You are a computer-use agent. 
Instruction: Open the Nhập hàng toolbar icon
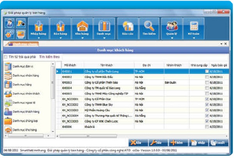pyautogui.click(x=39, y=25)
